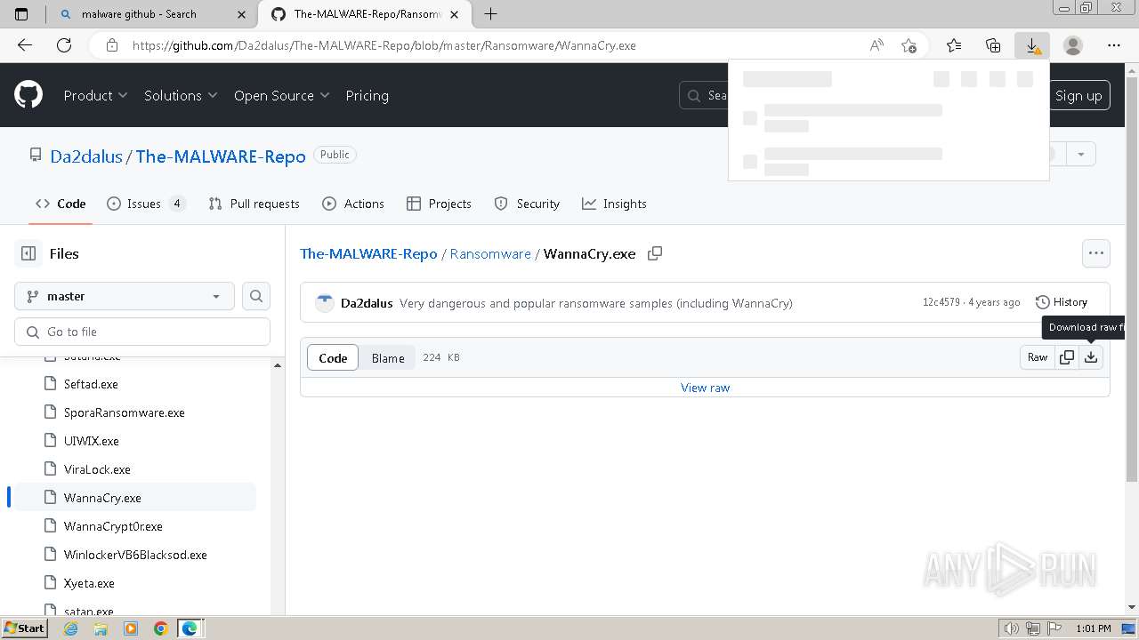The image size is (1139, 640).
Task: Select Code view toggle
Action: [333, 357]
